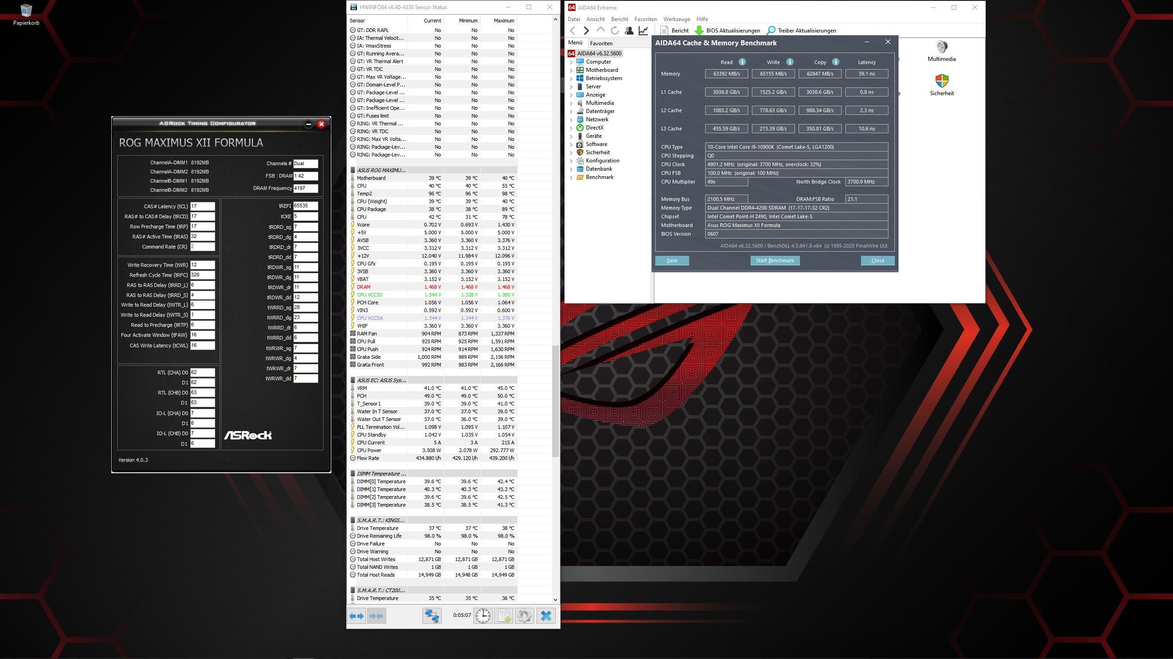1173x659 pixels.
Task: Expand Betriebssystem tree node
Action: tap(571, 78)
